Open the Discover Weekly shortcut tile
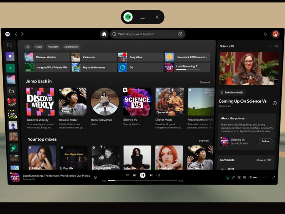The width and height of the screenshot is (285, 214). coord(47,57)
